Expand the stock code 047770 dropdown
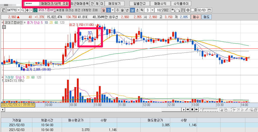The height and width of the screenshot is (132, 258). point(19,10)
